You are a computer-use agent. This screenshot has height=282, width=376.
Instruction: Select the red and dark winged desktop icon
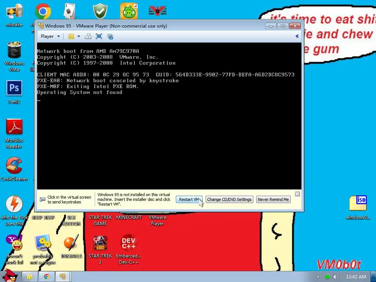tap(157, 11)
